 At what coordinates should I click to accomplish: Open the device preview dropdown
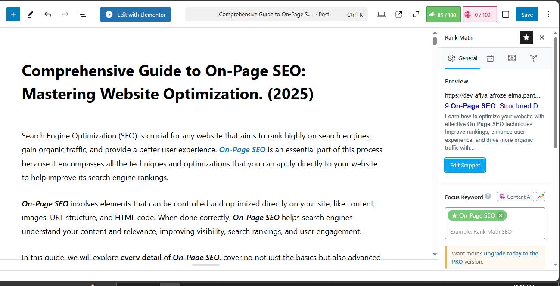(381, 14)
